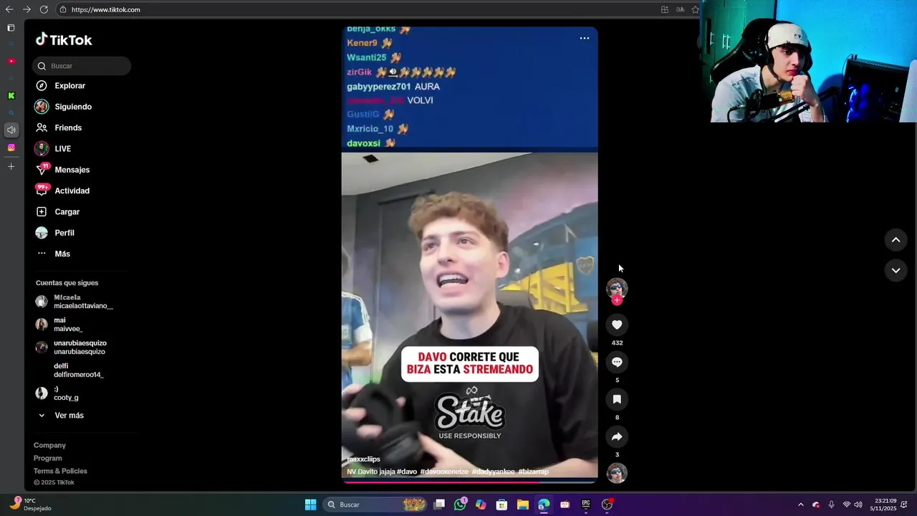Click the #bizarrap hashtag in caption
Viewport: 917px width, 516px height.
(x=533, y=472)
